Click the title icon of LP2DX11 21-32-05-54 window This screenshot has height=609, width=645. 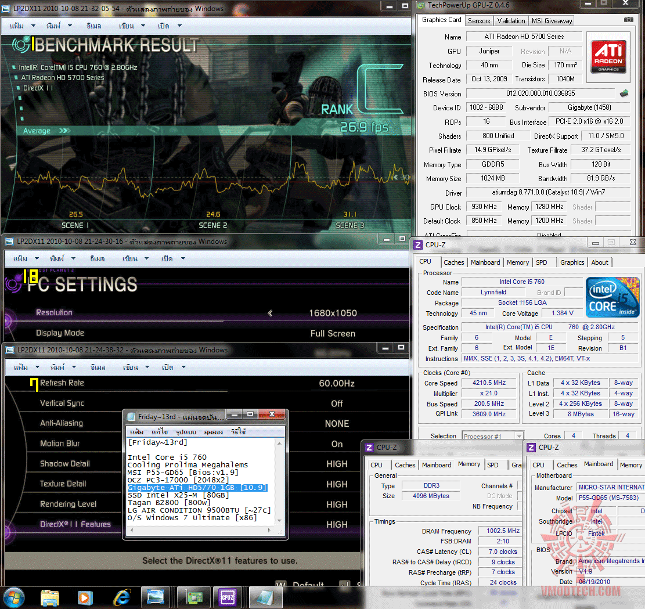[x=6, y=9]
